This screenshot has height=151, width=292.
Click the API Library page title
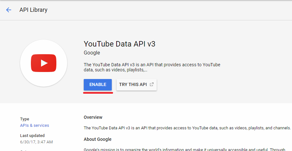pos(33,10)
